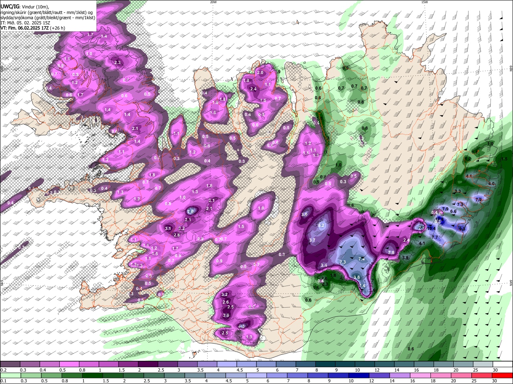The width and height of the screenshot is (513, 384).
Task: Click the swatch between 4 and 4.5, upper legend
Action: [x=227, y=364]
